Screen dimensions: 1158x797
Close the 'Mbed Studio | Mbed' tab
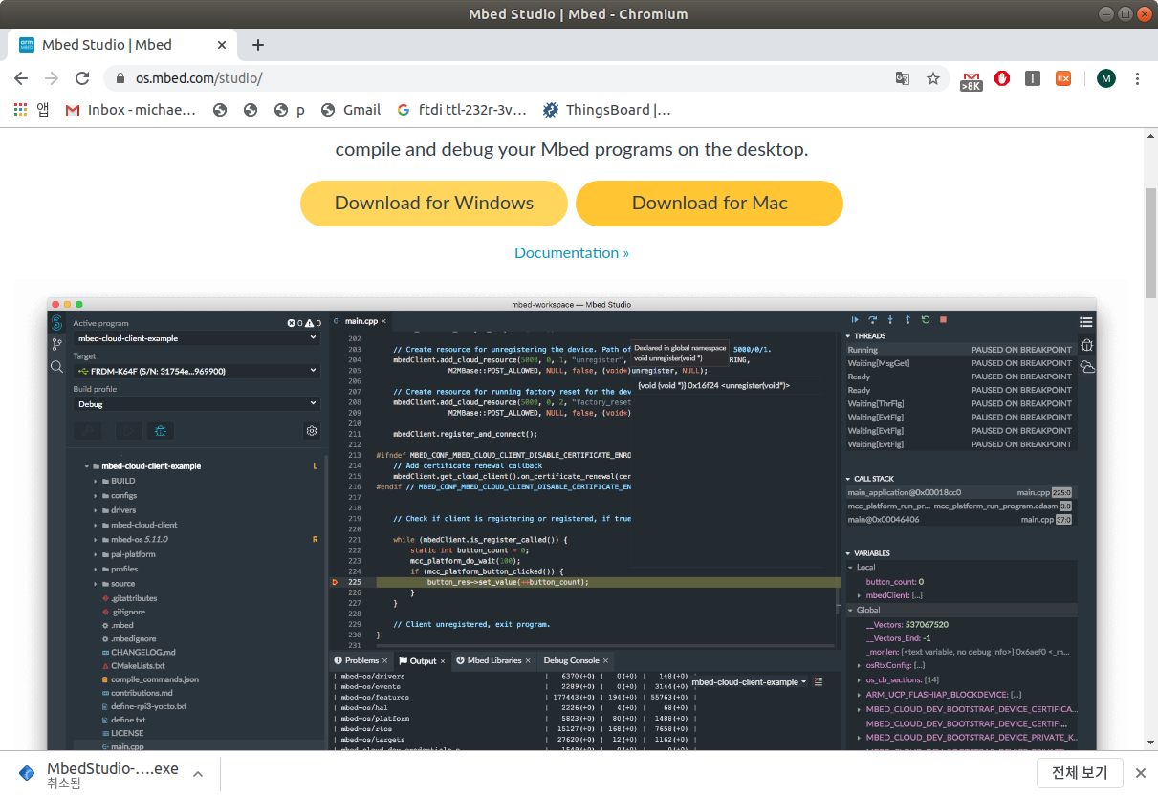pyautogui.click(x=222, y=45)
